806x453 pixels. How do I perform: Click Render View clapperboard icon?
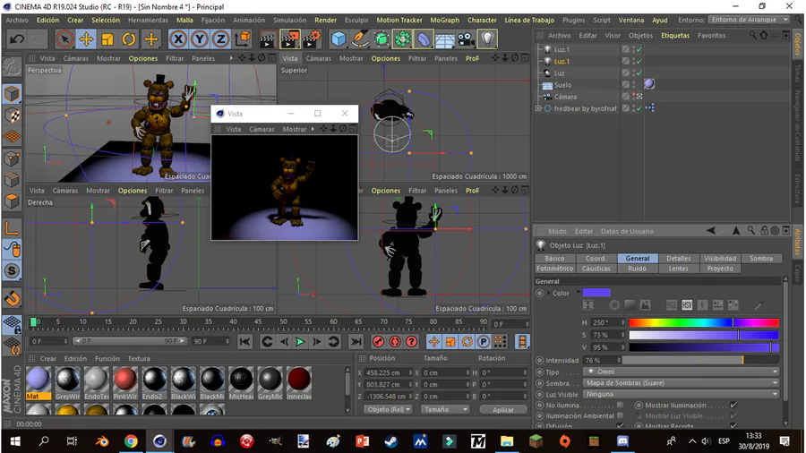point(267,39)
